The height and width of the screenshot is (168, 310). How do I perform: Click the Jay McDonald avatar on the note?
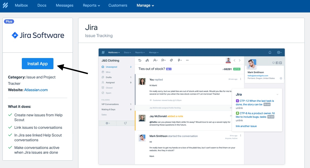point(142,118)
